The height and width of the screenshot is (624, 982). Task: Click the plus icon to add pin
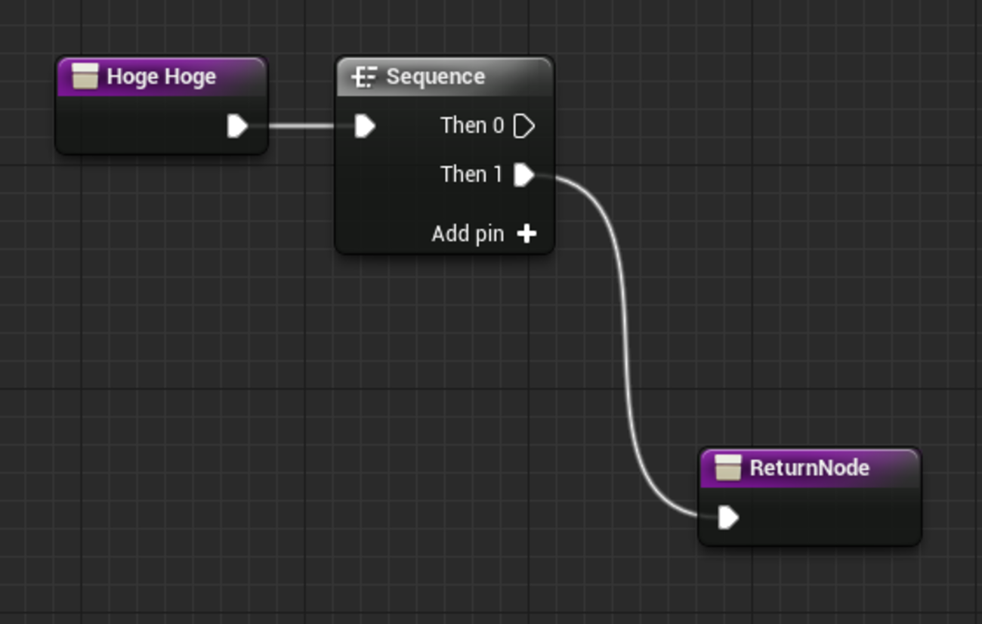[527, 234]
